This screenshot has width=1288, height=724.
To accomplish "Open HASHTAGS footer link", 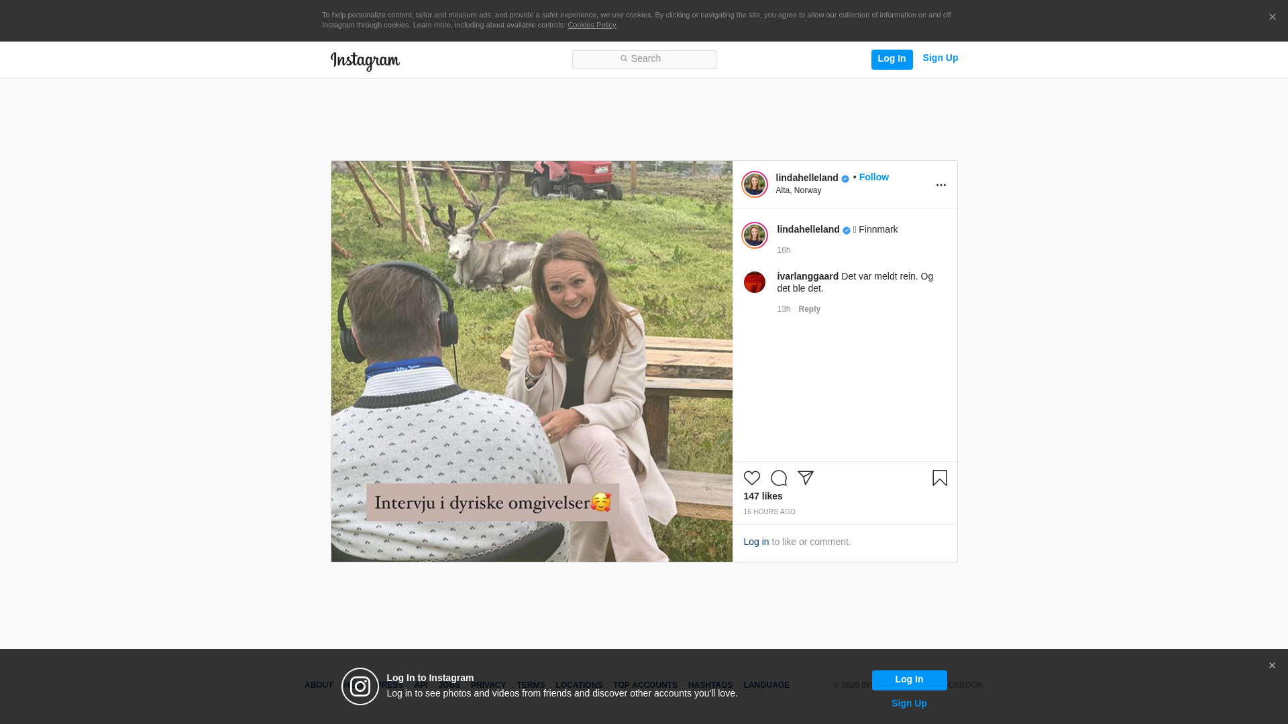I will 710,685.
